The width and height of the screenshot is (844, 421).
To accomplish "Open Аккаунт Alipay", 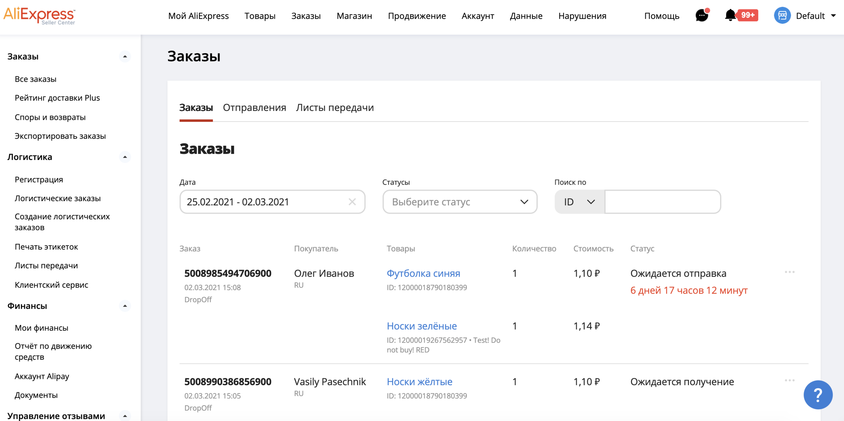I will click(42, 376).
